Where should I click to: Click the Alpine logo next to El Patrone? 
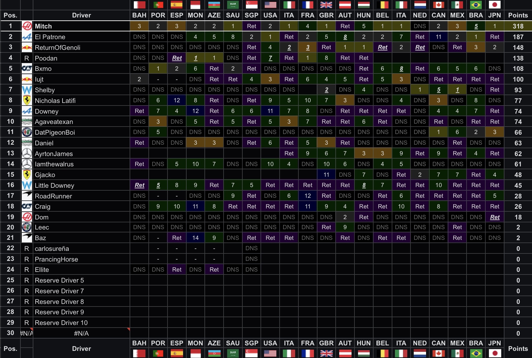click(27, 37)
